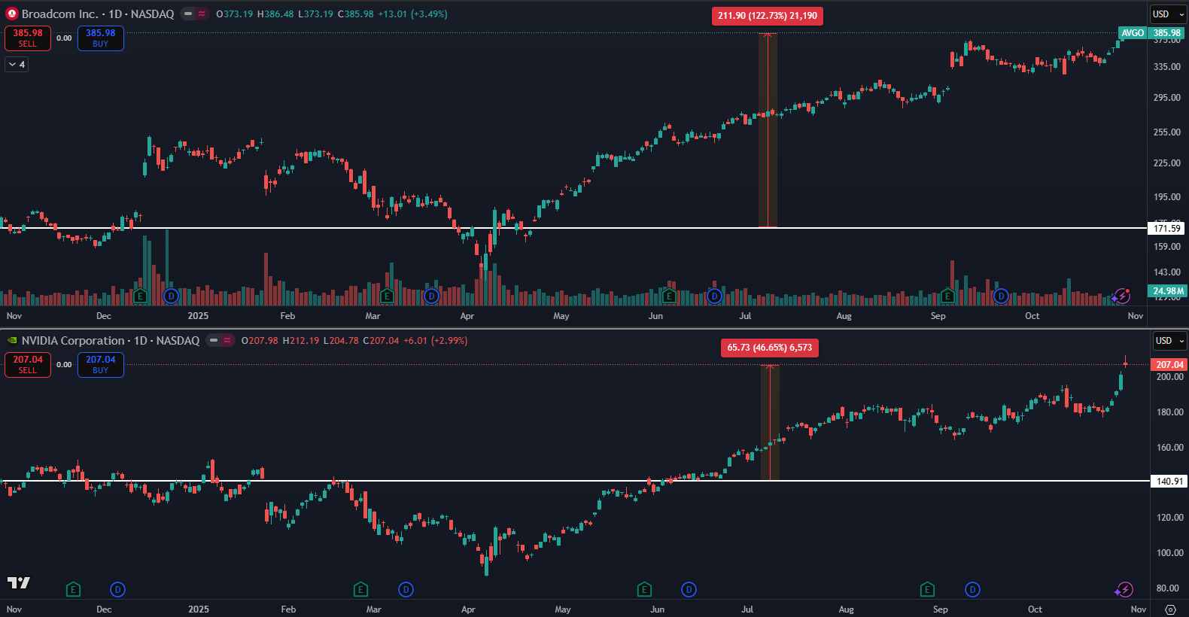1189x617 pixels.
Task: Open lightning latest-updates icon on Broadcom chart
Action: pyautogui.click(x=1123, y=296)
